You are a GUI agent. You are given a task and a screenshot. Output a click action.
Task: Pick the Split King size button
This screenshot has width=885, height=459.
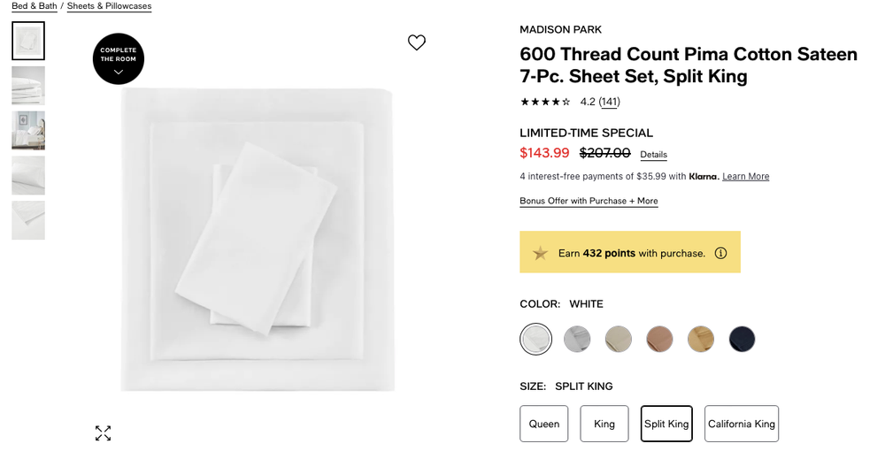pos(666,424)
